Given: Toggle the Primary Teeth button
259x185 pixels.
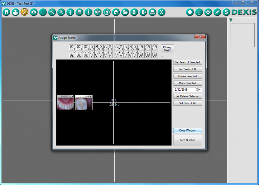Looking at the screenshot, I should point(167,49).
